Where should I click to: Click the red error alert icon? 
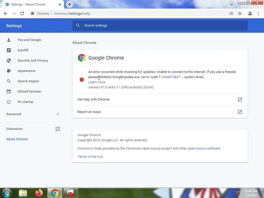pos(82,80)
